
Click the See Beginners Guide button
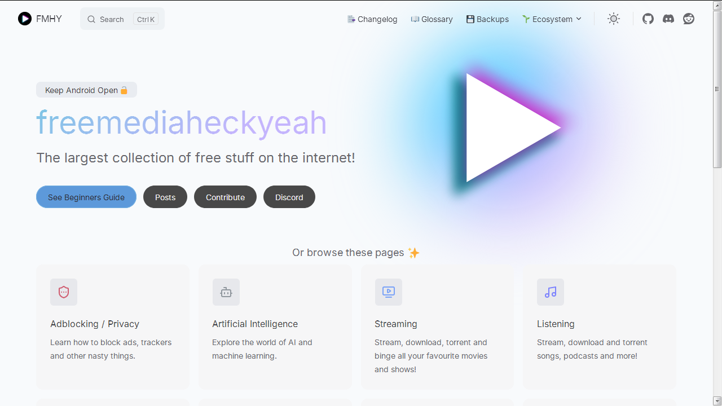pyautogui.click(x=86, y=197)
